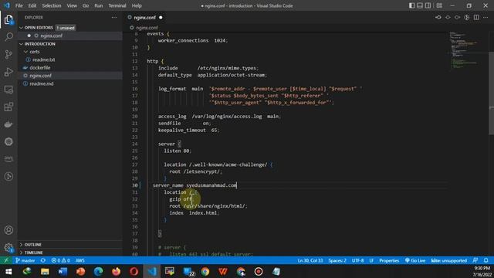Change indentation via Spaces: 2
Viewport: 494px width, 278px height.
coord(337,260)
